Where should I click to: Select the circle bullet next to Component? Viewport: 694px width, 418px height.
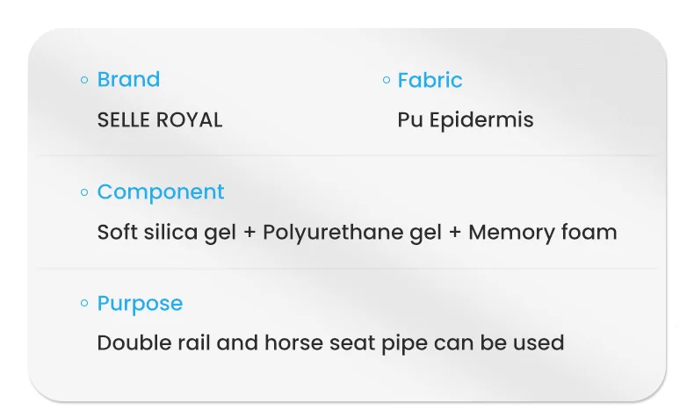tap(84, 192)
